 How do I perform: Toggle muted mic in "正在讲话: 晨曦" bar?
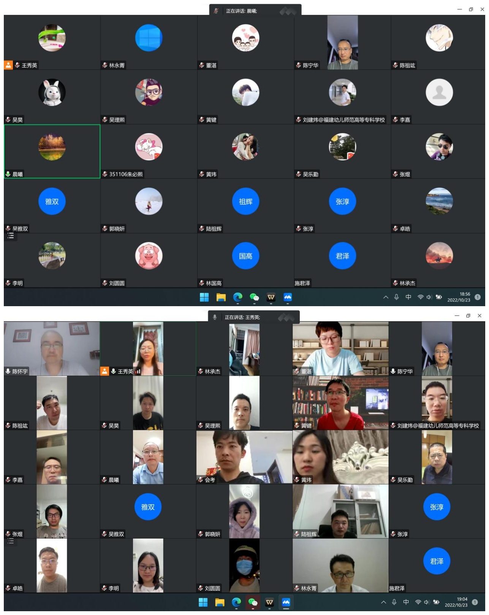[216, 11]
